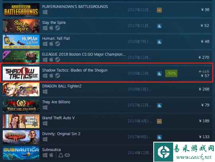Click the ¥ 270 price of ELEAGUE Boston
Viewport: 215px width, 162px height.
click(x=204, y=57)
